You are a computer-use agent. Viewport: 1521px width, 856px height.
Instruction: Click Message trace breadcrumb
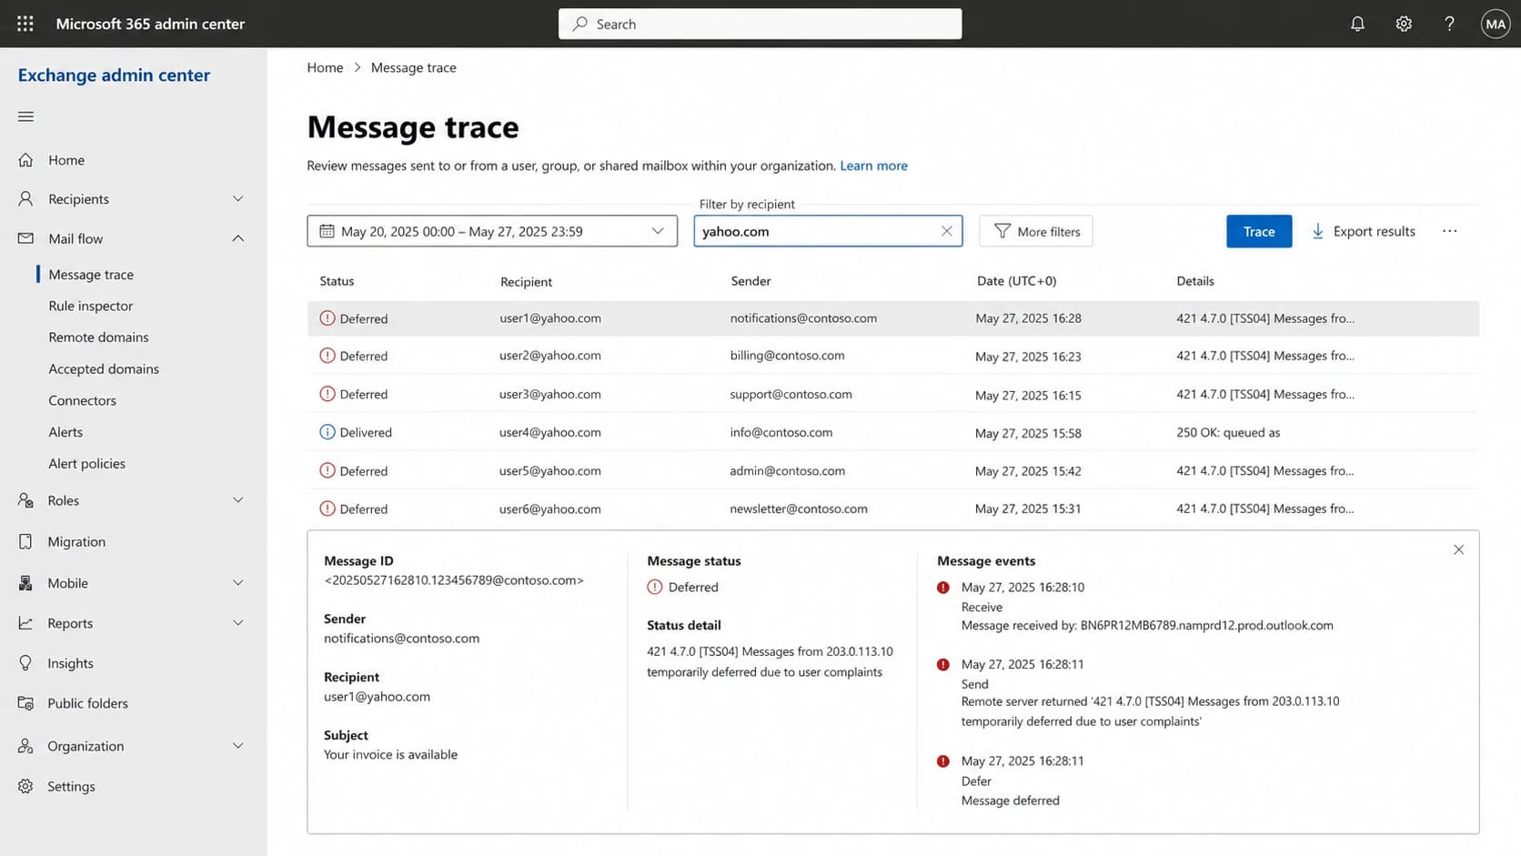point(413,67)
